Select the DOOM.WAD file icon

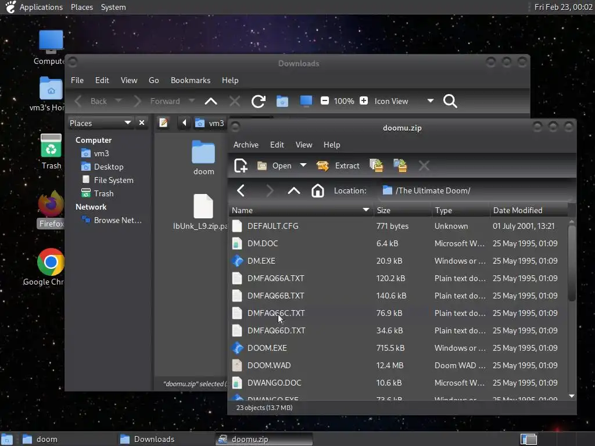(237, 365)
